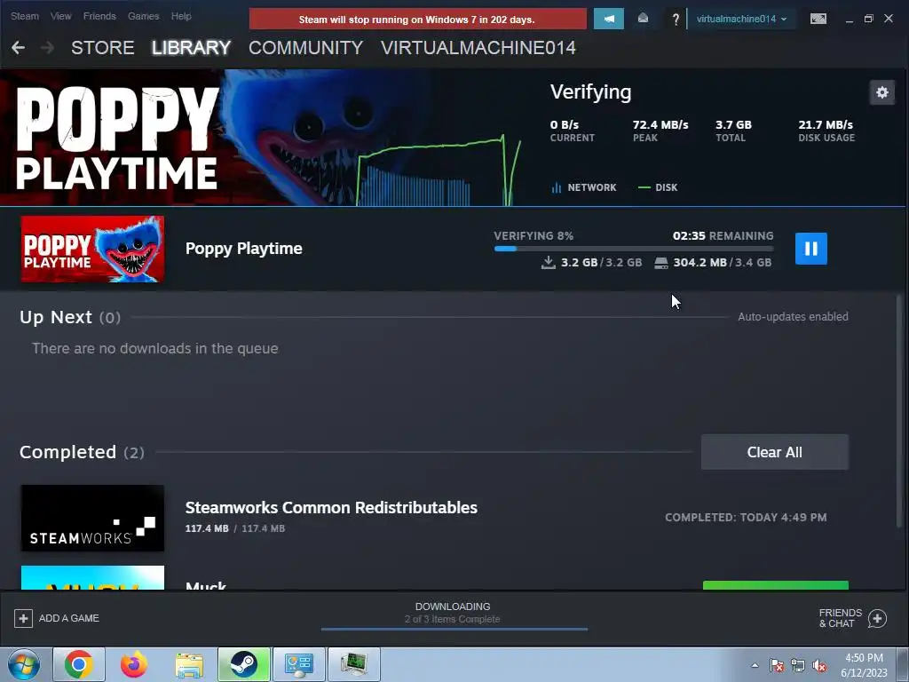Click the DISK graph legend
Image resolution: width=909 pixels, height=682 pixels.
click(658, 187)
